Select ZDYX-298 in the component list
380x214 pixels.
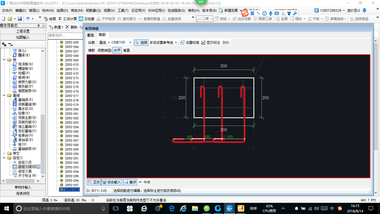(69, 189)
